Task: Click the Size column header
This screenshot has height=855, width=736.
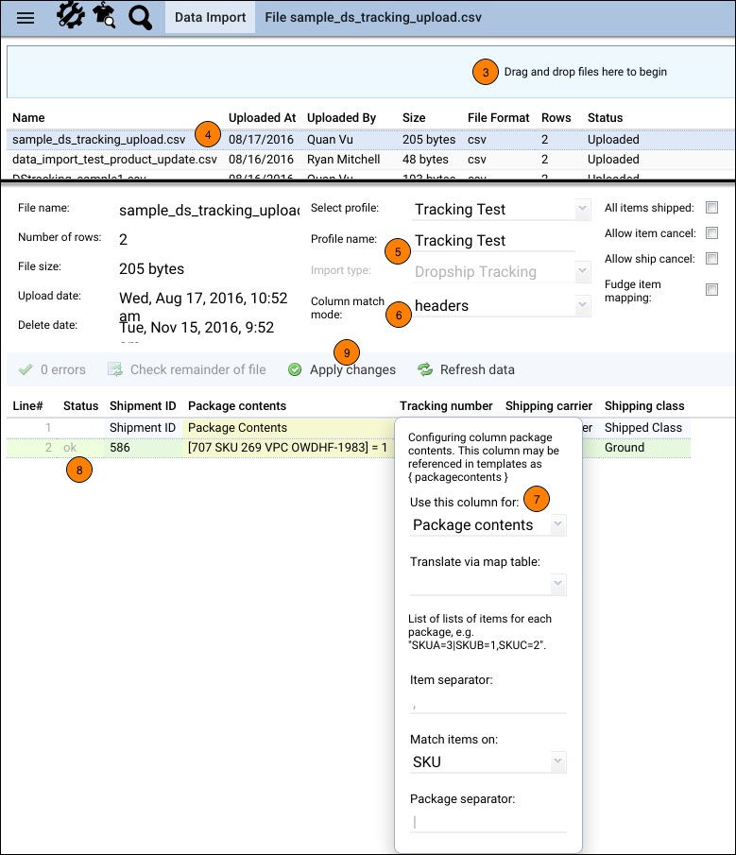Action: point(414,118)
